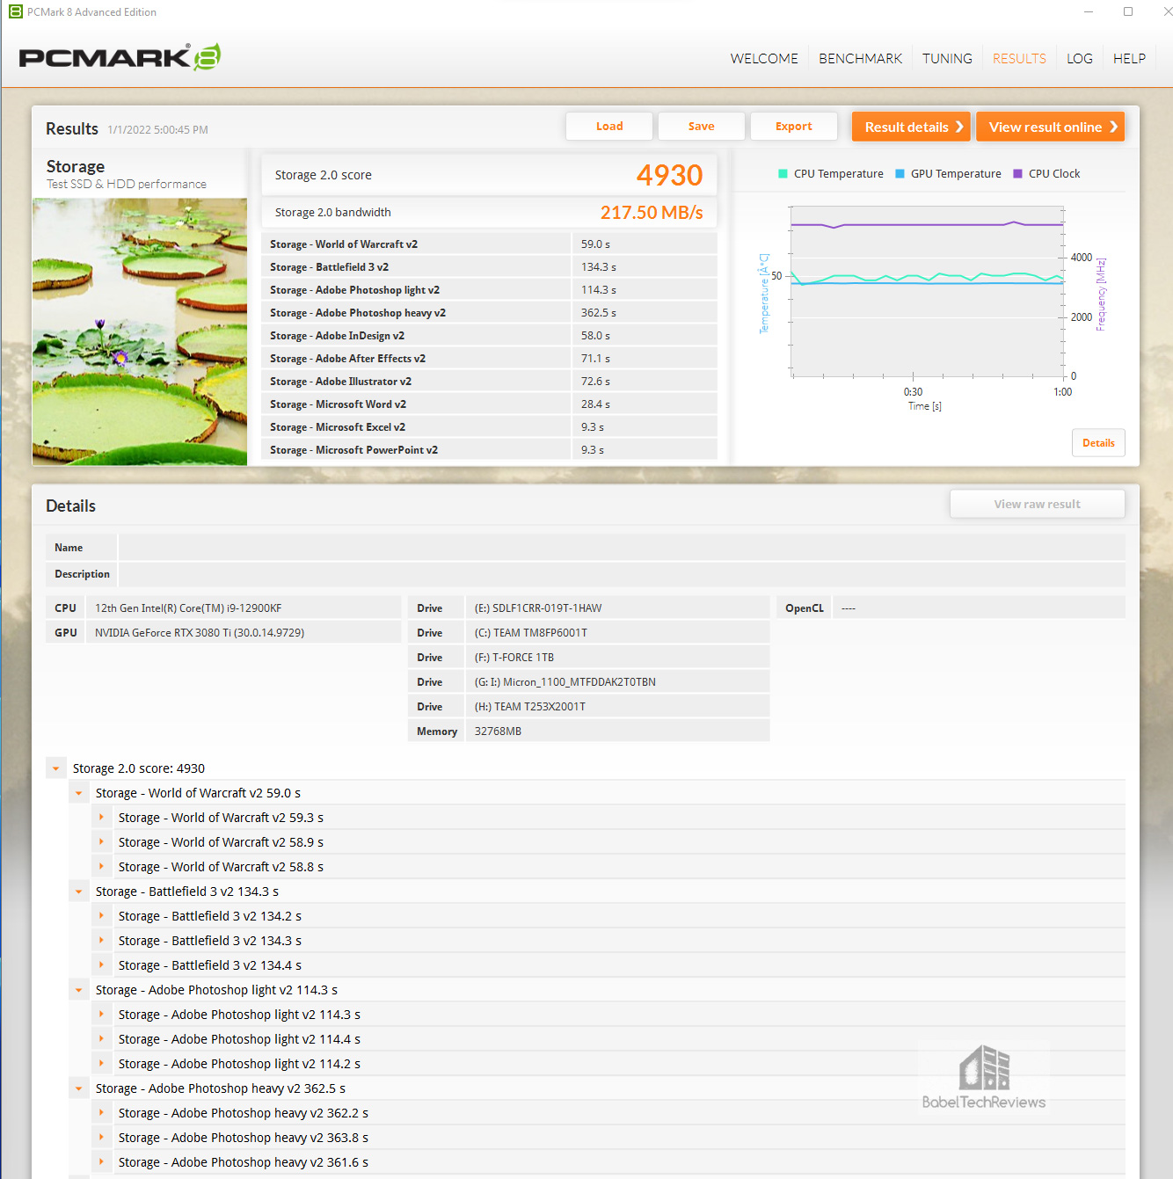Open the LOG tab
The height and width of the screenshot is (1179, 1173).
tap(1079, 59)
